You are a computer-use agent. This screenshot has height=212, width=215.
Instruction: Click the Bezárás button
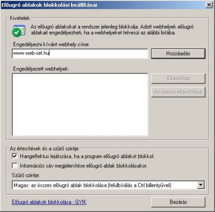pyautogui.click(x=178, y=202)
